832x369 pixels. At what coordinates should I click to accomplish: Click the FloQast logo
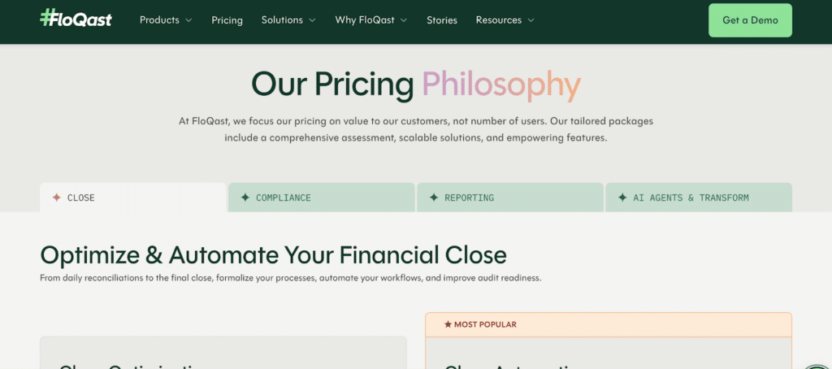(x=76, y=20)
